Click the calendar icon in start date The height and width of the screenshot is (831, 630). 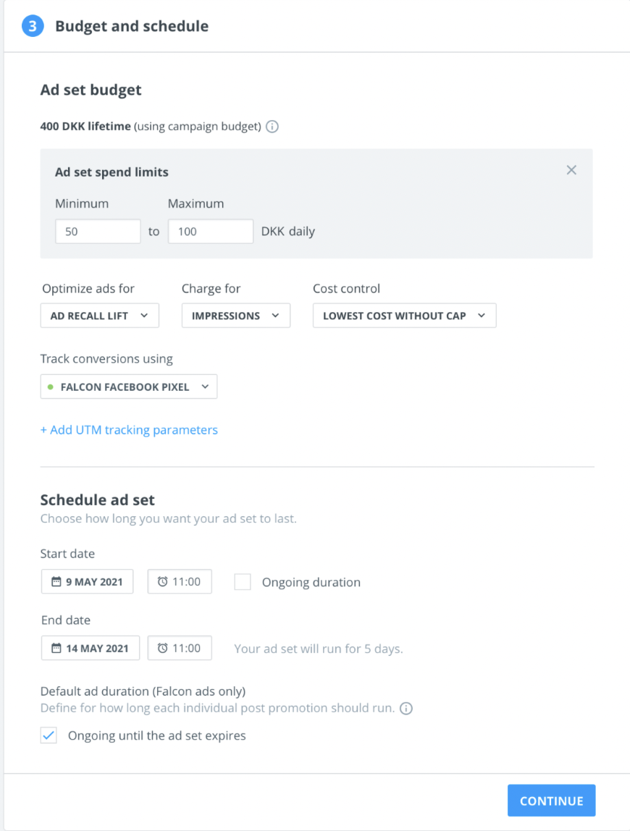pyautogui.click(x=56, y=581)
